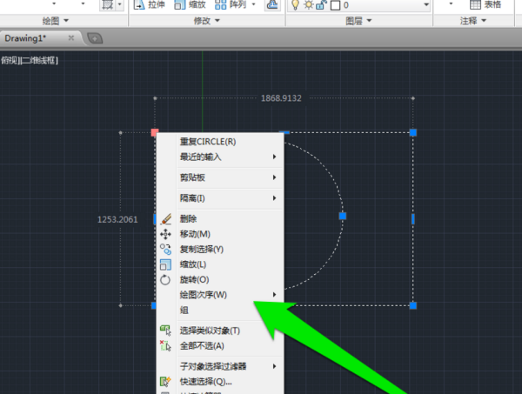Viewport: 522px width, 394px height.
Task: Open the 剪贴板 submenu
Action: point(220,177)
